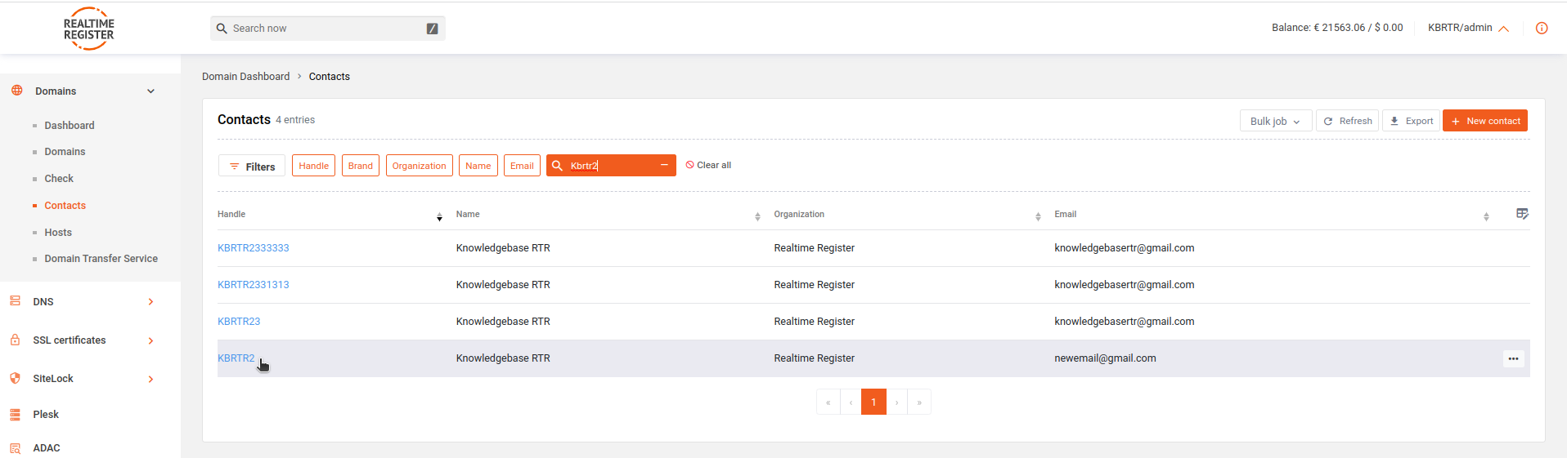Focus the Search now field
Image resolution: width=1567 pixels, height=458 pixels.
tap(327, 29)
